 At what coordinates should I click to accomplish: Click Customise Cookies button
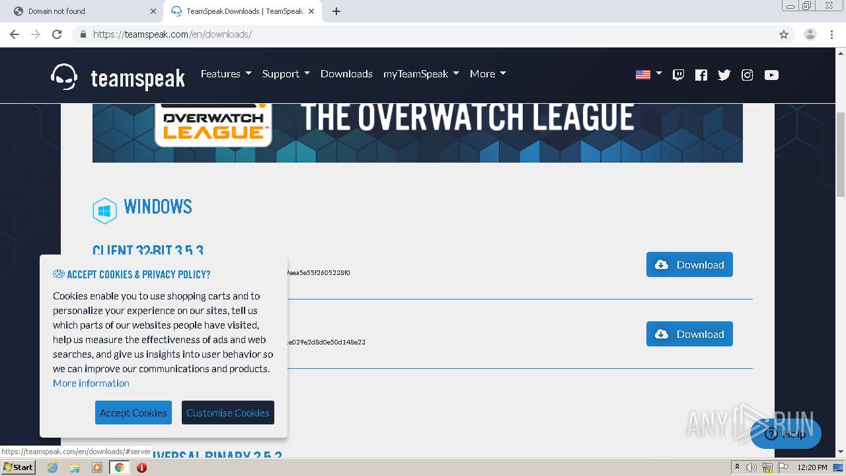tap(228, 413)
